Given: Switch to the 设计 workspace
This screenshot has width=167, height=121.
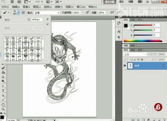Looking at the screenshot, I should click(121, 2).
